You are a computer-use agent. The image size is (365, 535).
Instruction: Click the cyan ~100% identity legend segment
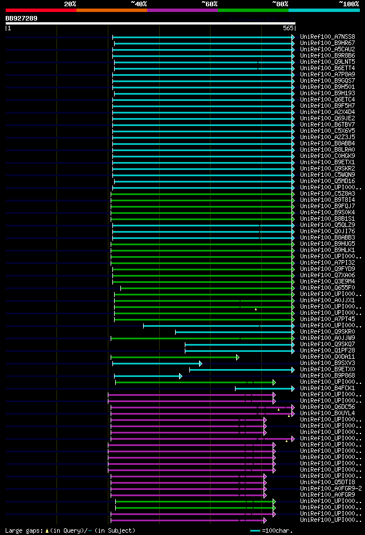tap(324, 10)
